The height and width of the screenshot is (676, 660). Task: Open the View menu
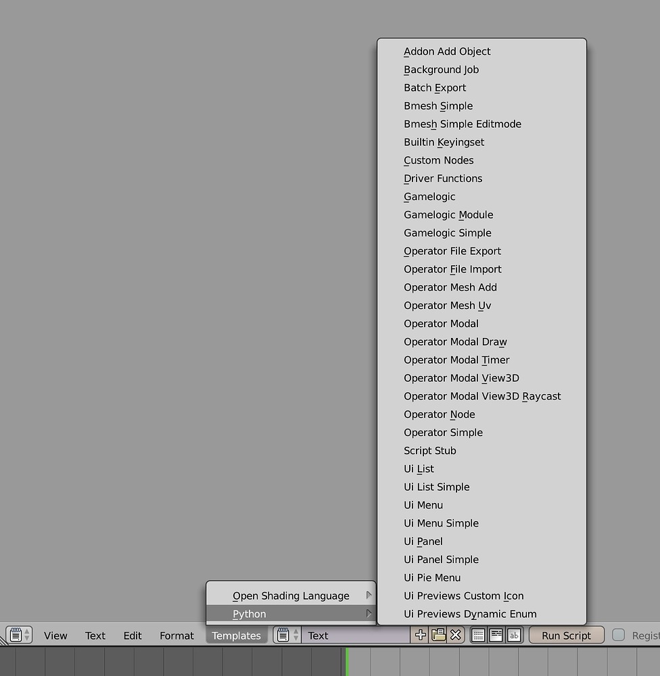(x=55, y=635)
